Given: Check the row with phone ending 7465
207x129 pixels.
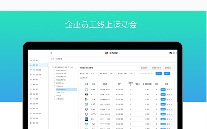Looking at the screenshot, I should [81, 104].
